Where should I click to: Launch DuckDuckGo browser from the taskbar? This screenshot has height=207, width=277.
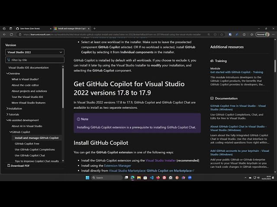point(177,178)
